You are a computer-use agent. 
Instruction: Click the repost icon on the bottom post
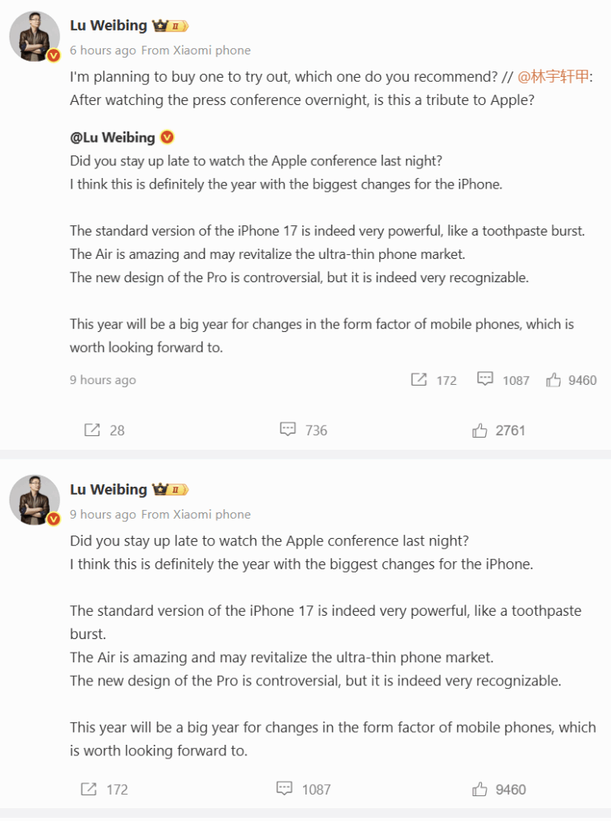pyautogui.click(x=88, y=789)
